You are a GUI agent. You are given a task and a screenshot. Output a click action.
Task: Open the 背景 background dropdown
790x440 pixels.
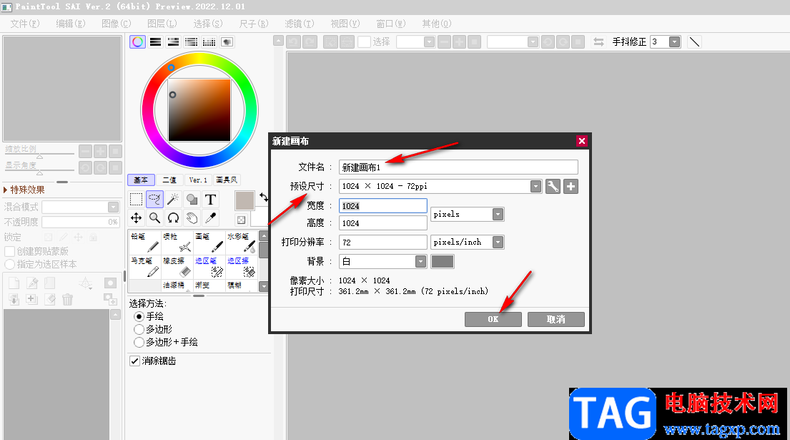pyautogui.click(x=420, y=262)
